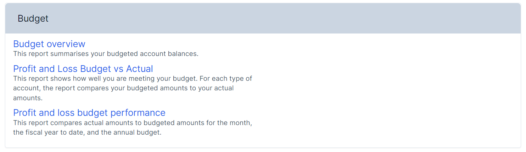Open Profit and Loss Budget vs Actual
Viewport: 526px width, 152px height.
[x=83, y=69]
